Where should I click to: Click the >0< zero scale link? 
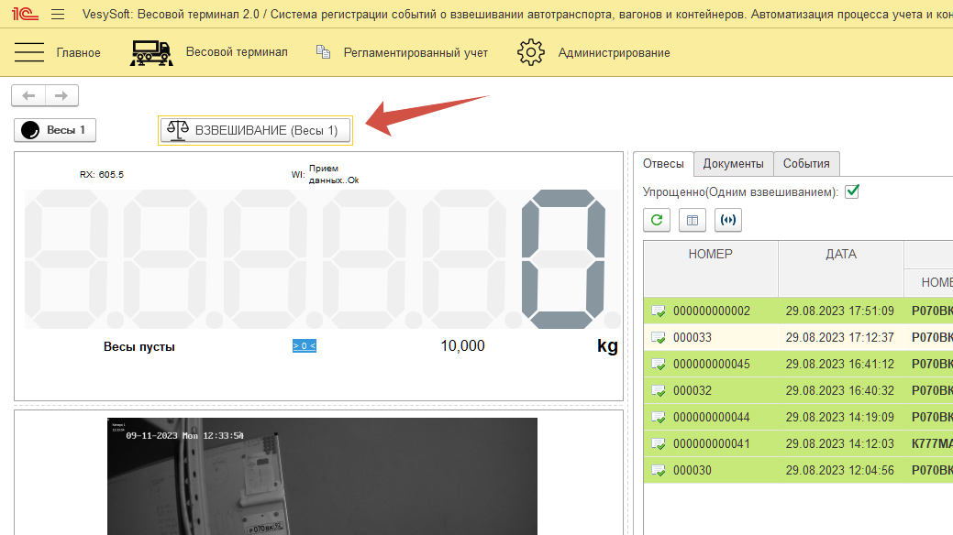pyautogui.click(x=304, y=345)
